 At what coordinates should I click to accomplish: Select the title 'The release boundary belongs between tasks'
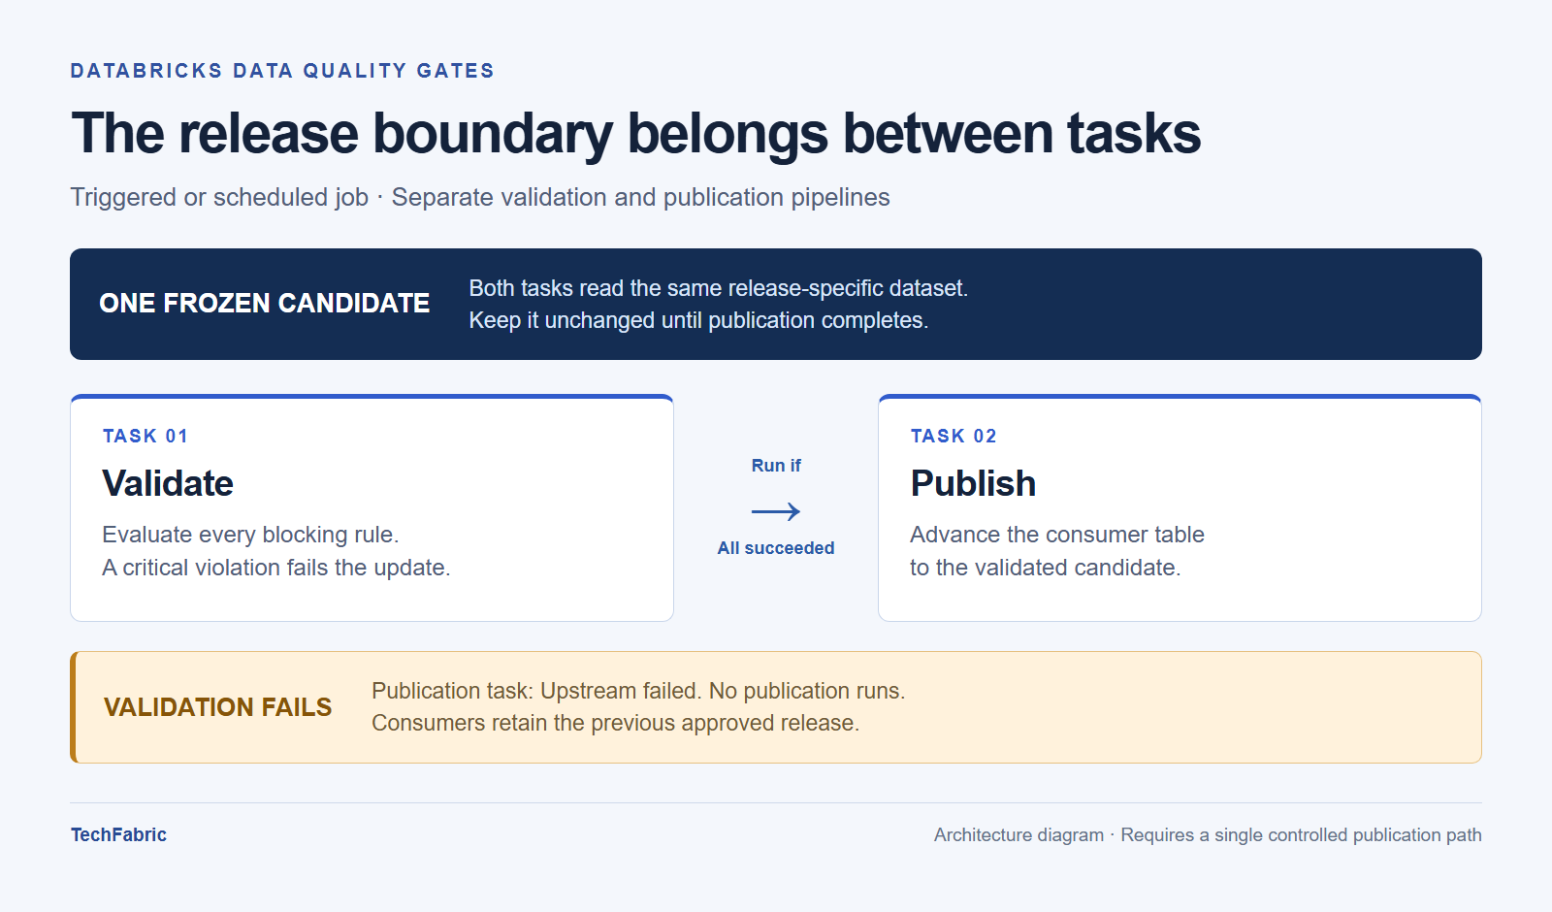coord(635,133)
